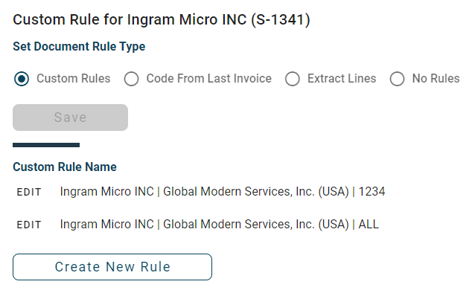This screenshot has width=475, height=293.
Task: Click the 'Extract Lines' label text
Action: tap(342, 79)
